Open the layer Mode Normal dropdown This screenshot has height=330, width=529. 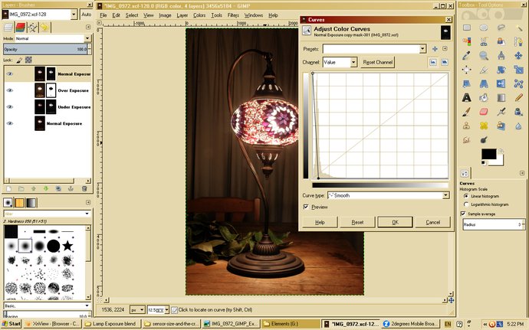point(50,38)
